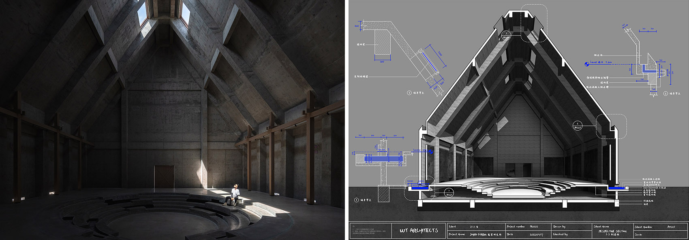689x240 pixels.
Task: Select the "Project Name" label in the title block
Action: (457, 234)
